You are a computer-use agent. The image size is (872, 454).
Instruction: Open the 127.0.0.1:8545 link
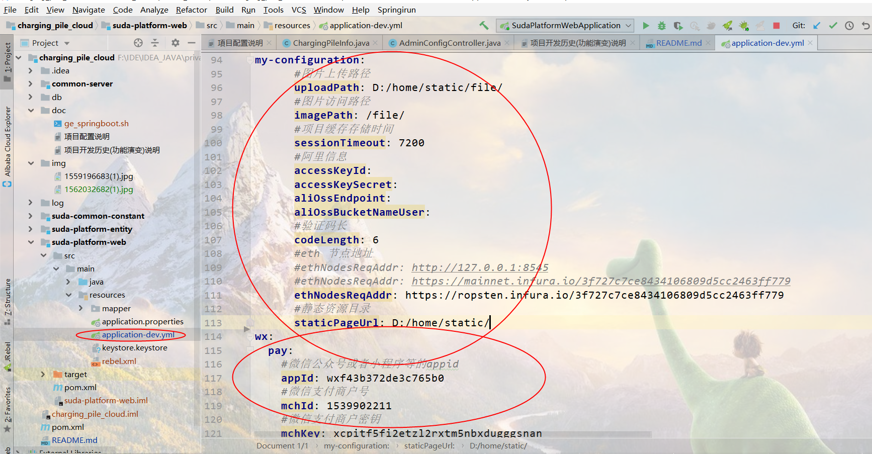tap(480, 267)
